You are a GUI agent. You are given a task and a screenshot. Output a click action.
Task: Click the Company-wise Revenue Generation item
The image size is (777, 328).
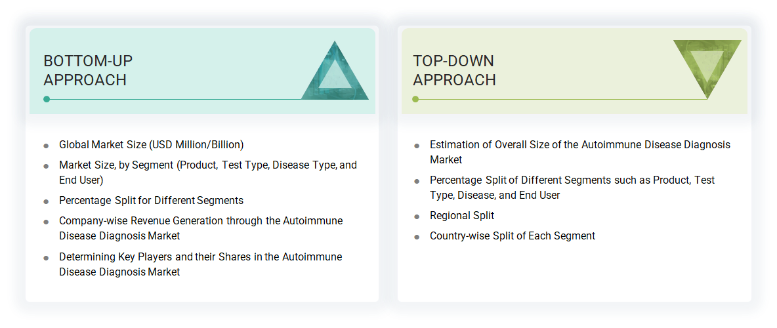(x=200, y=228)
